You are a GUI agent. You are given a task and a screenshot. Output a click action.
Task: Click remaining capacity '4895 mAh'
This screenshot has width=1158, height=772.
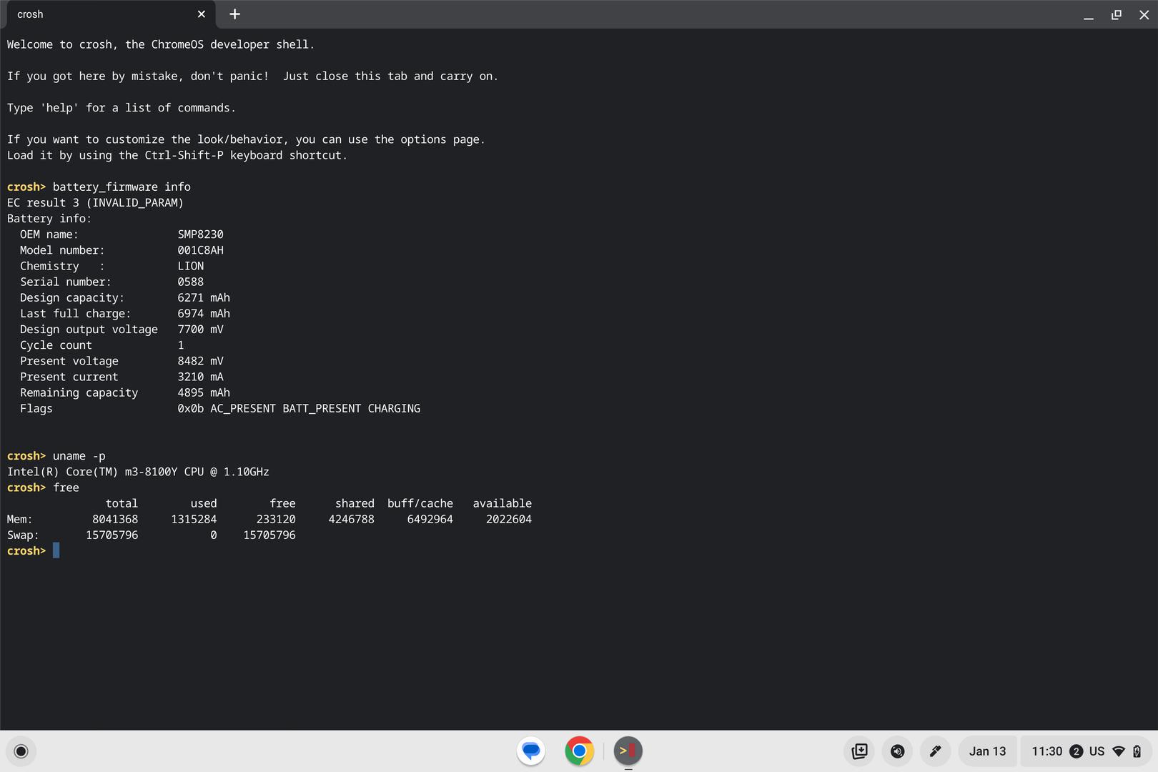pos(204,392)
